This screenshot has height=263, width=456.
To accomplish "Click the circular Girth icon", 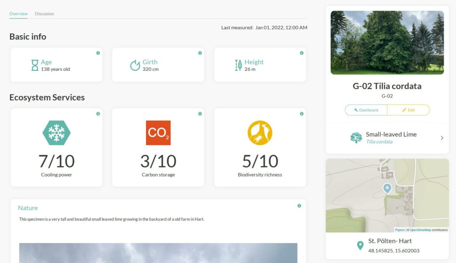I will click(x=135, y=65).
